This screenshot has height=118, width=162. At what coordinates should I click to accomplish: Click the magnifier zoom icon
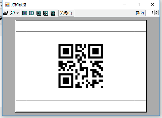point(13,13)
